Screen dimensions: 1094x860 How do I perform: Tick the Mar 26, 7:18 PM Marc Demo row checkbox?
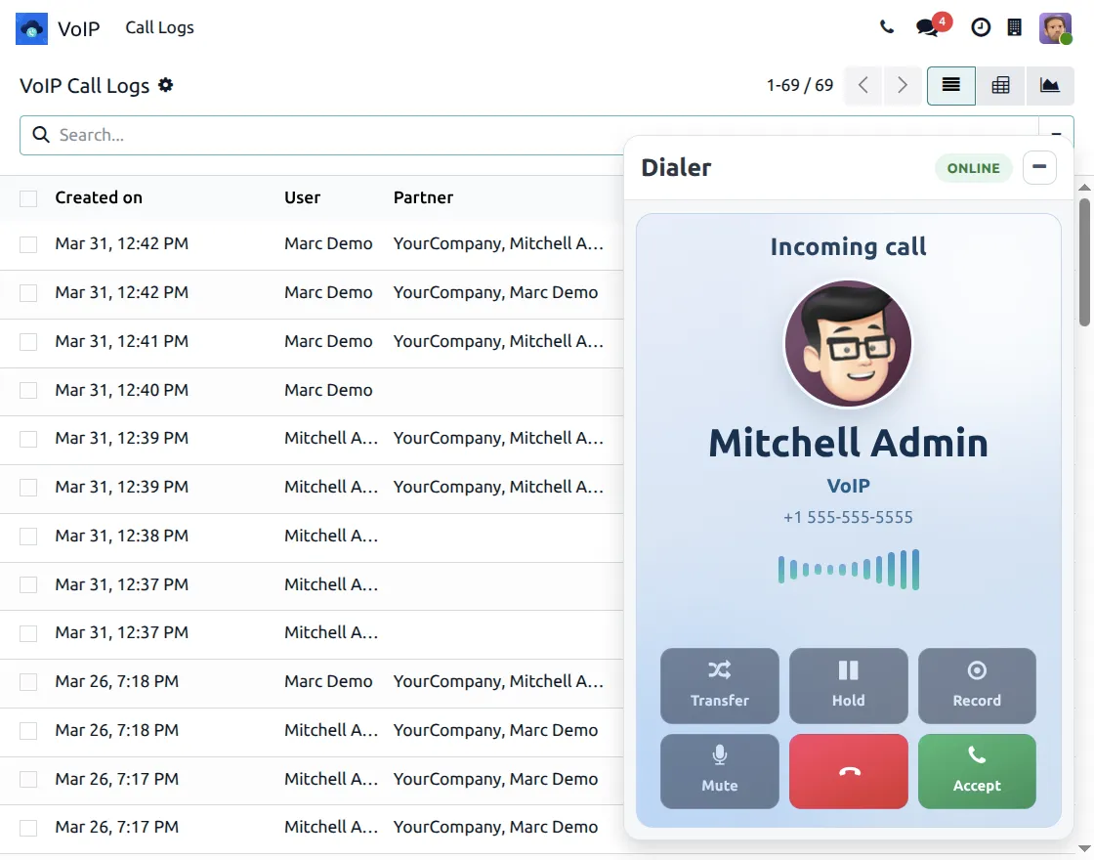coord(28,681)
